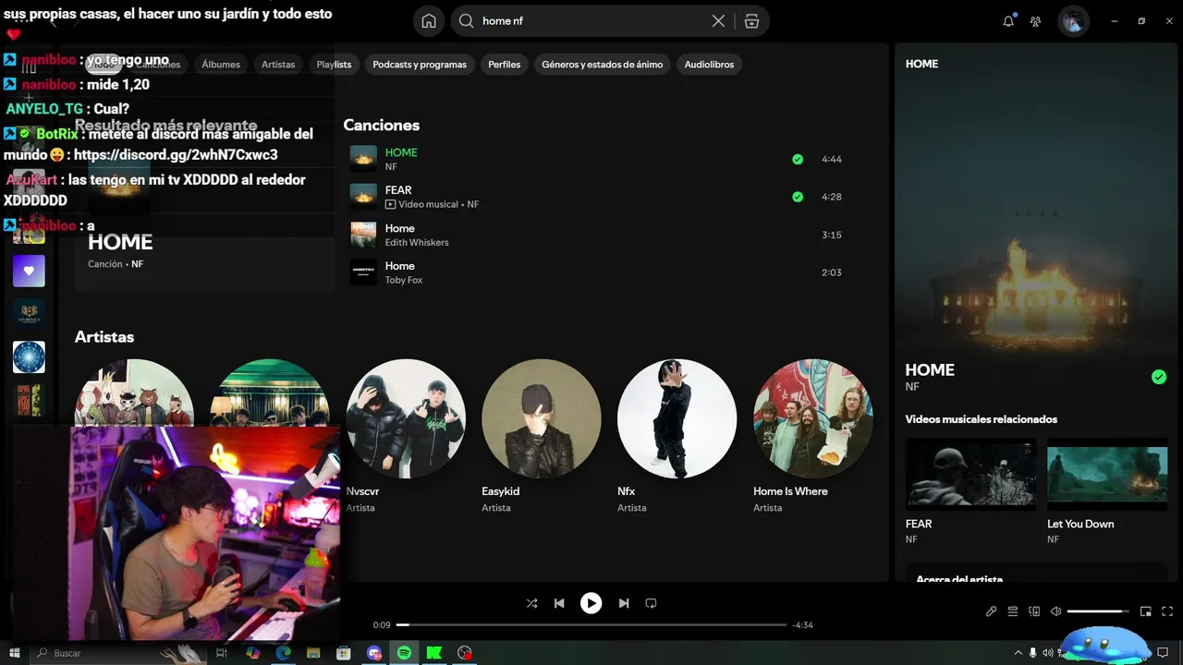
Task: Toggle saved checkmark on FEAR song row
Action: pos(798,197)
